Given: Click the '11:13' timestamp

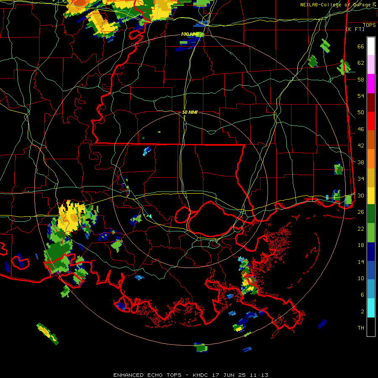Looking at the screenshot, I should [258, 375].
